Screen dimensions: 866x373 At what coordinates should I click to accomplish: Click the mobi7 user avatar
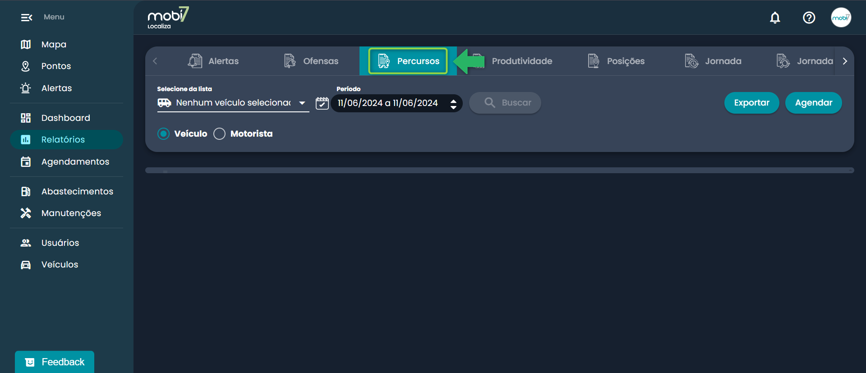(841, 18)
